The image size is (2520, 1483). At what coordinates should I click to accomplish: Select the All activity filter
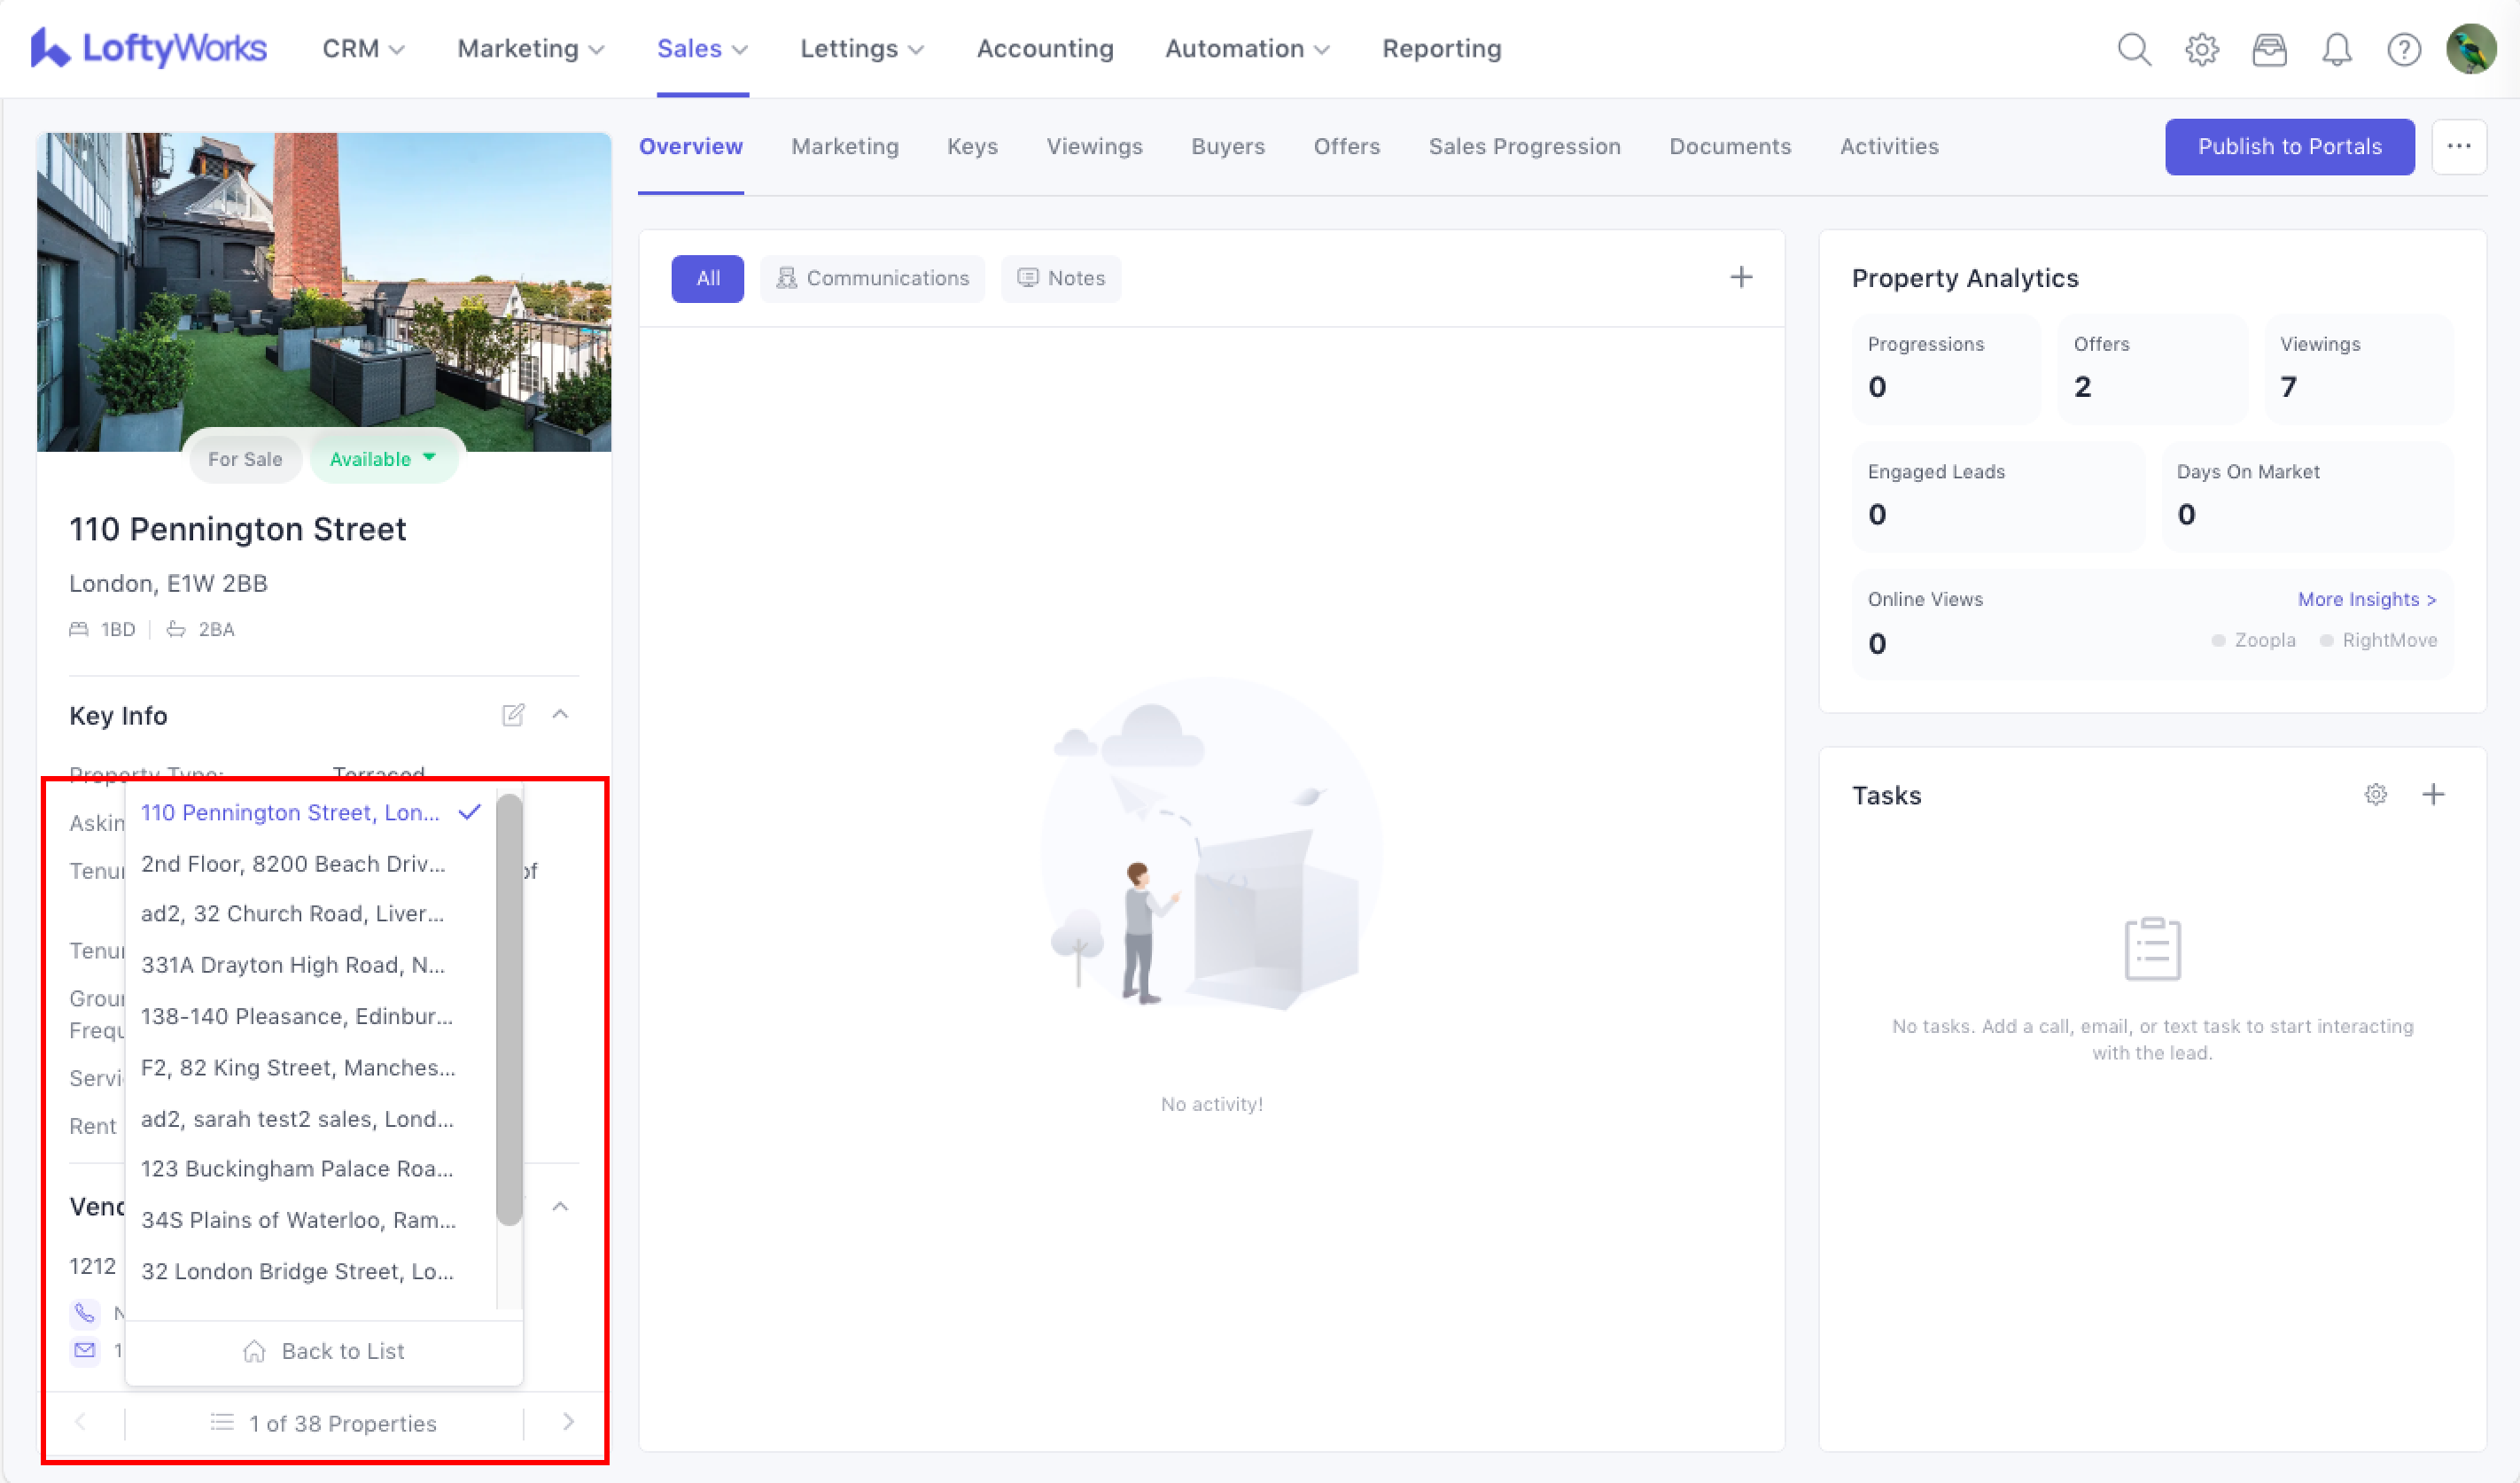pos(707,278)
